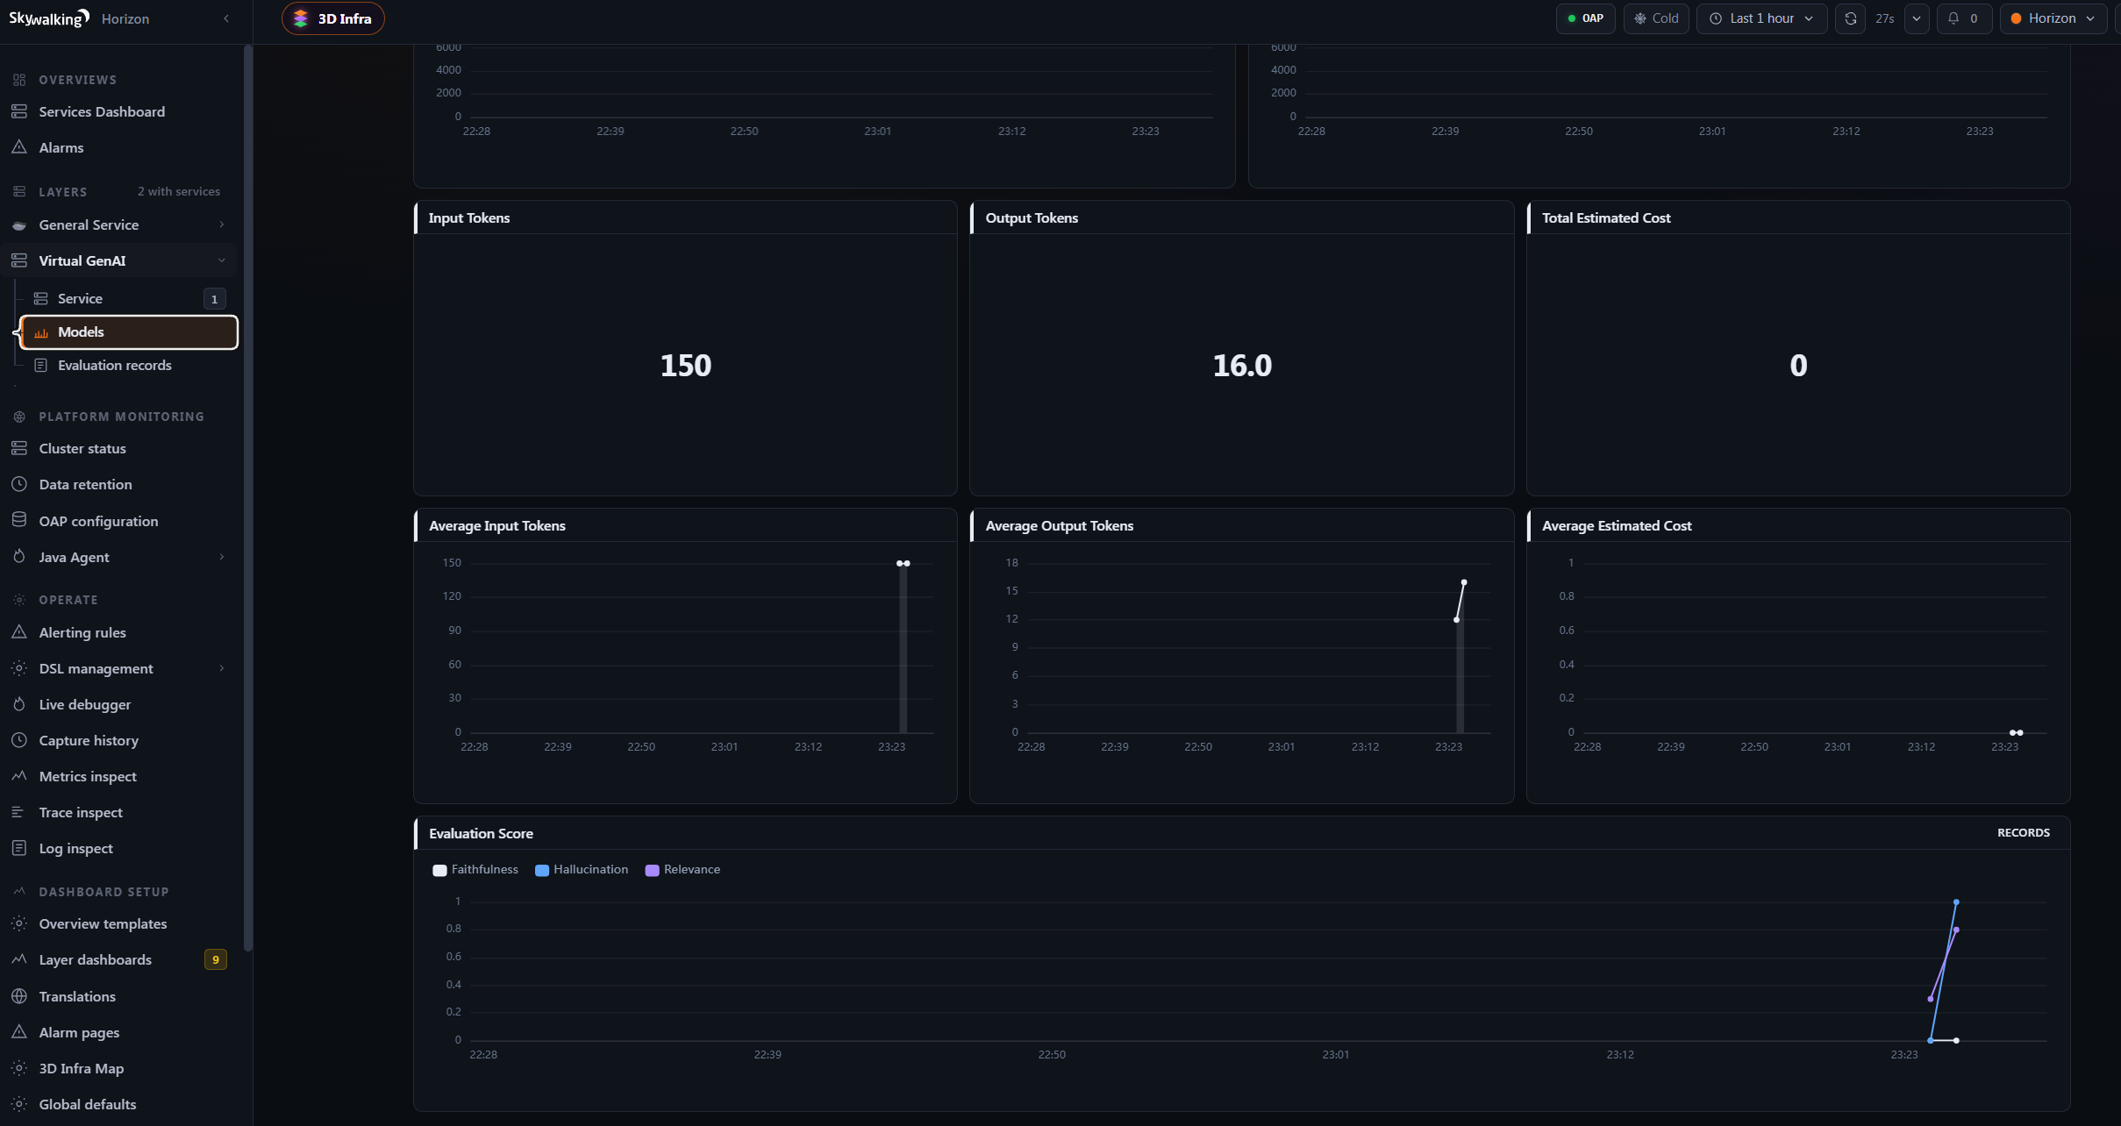This screenshot has width=2121, height=1126.
Task: Click the Input Tokens value 150
Action: 685,366
